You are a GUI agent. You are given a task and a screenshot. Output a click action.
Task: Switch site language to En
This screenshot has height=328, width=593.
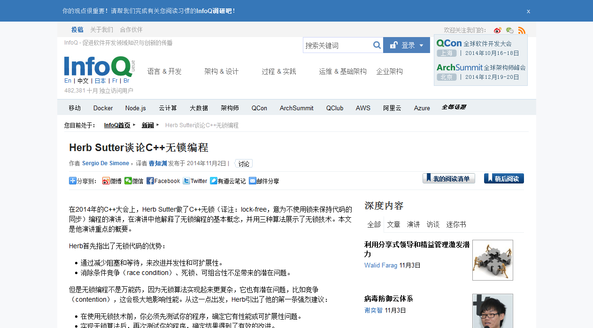(x=68, y=81)
